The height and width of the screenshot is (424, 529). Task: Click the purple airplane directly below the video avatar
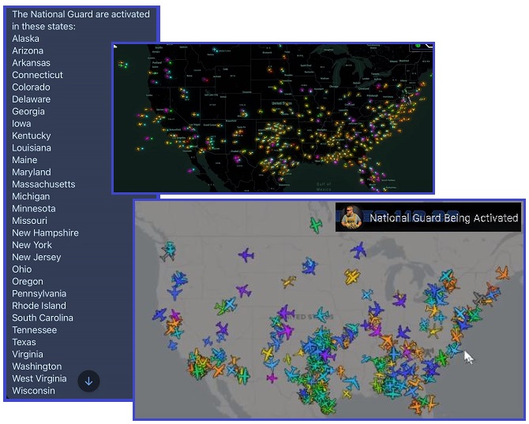pyautogui.click(x=359, y=251)
